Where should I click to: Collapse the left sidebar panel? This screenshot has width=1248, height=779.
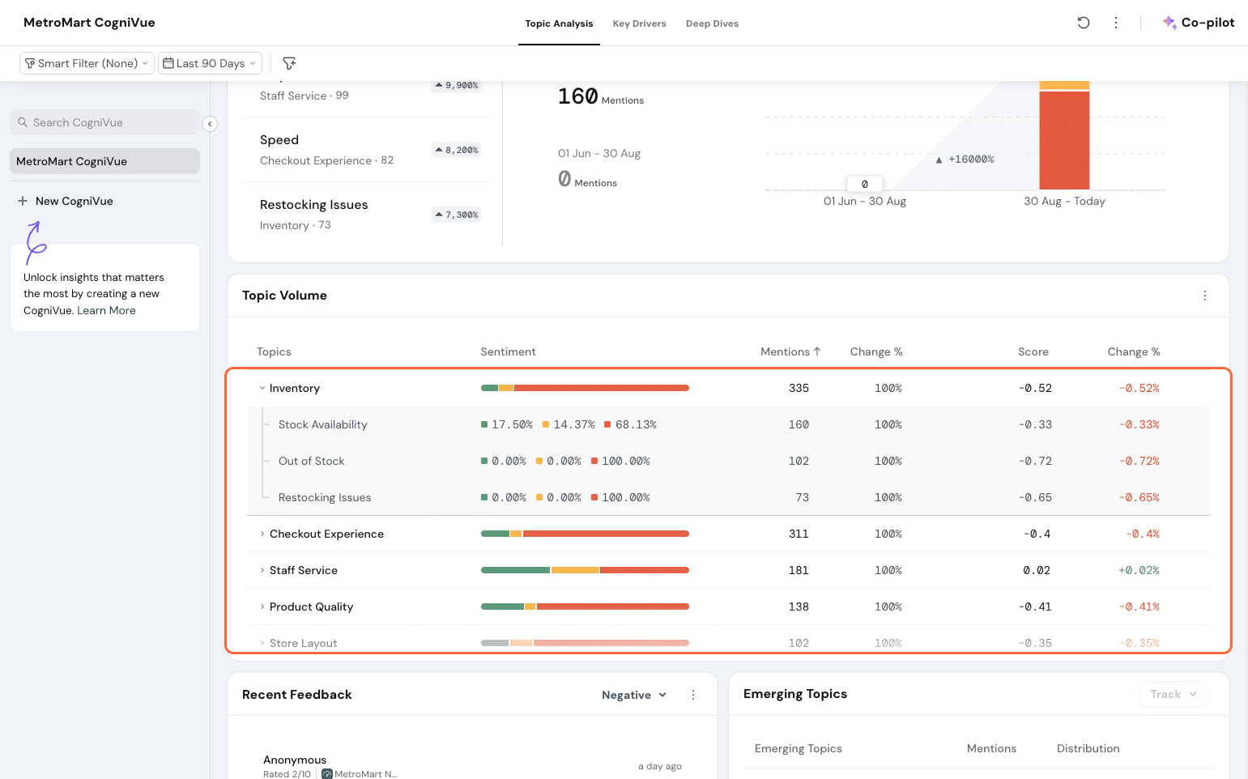point(210,124)
